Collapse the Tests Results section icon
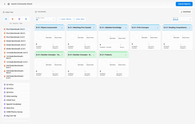 [36, 12]
